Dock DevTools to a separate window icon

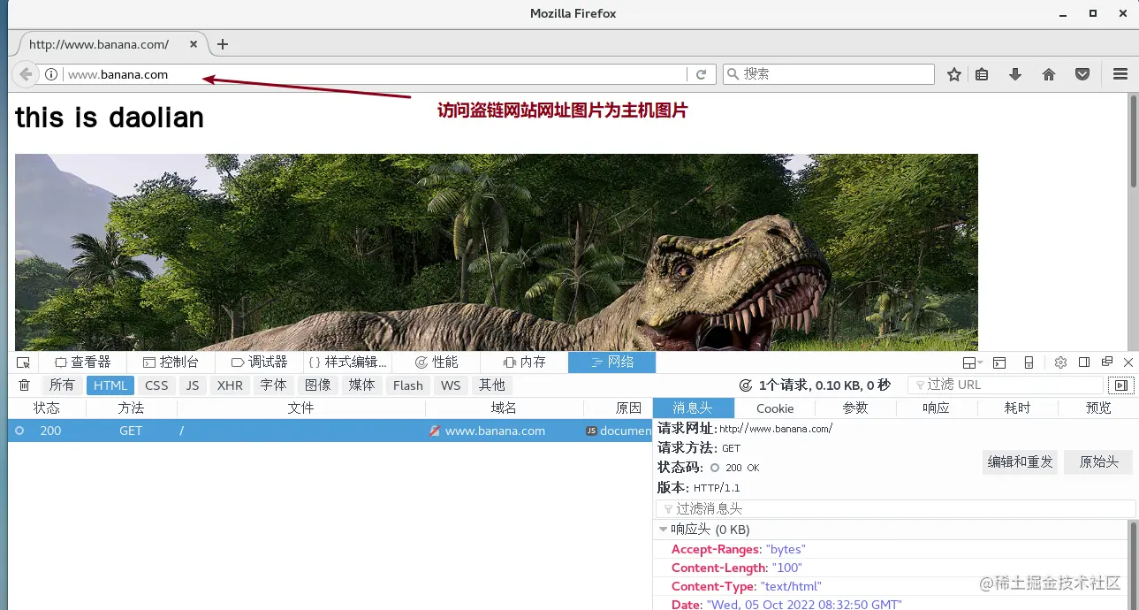(x=1106, y=362)
